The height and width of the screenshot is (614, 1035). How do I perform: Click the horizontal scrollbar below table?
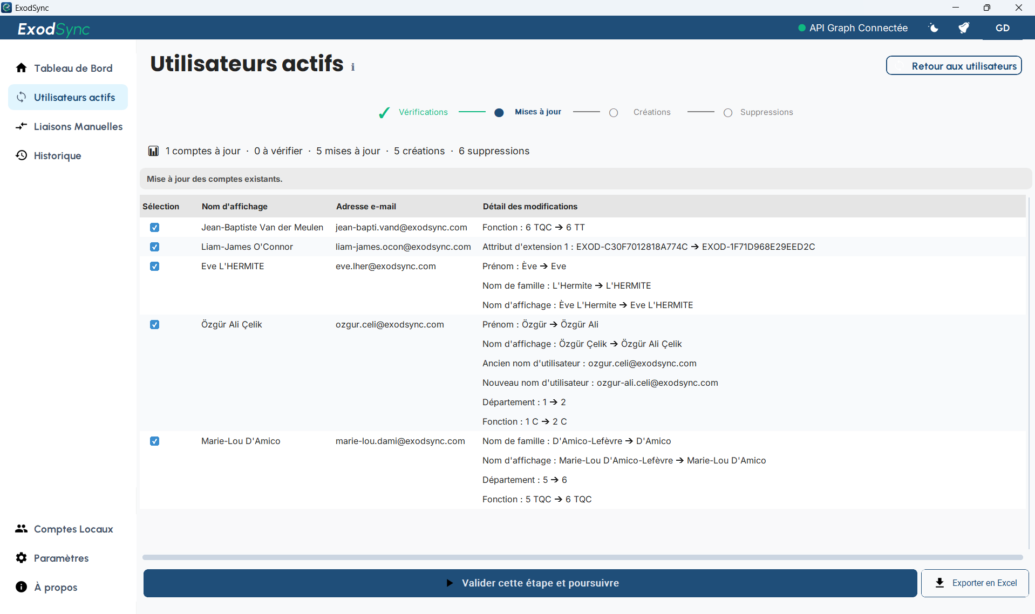point(583,557)
